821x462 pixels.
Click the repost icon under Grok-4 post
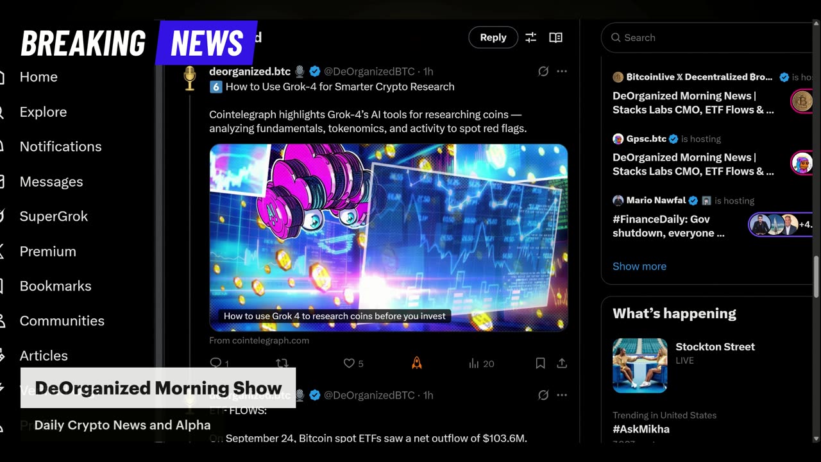click(x=282, y=363)
